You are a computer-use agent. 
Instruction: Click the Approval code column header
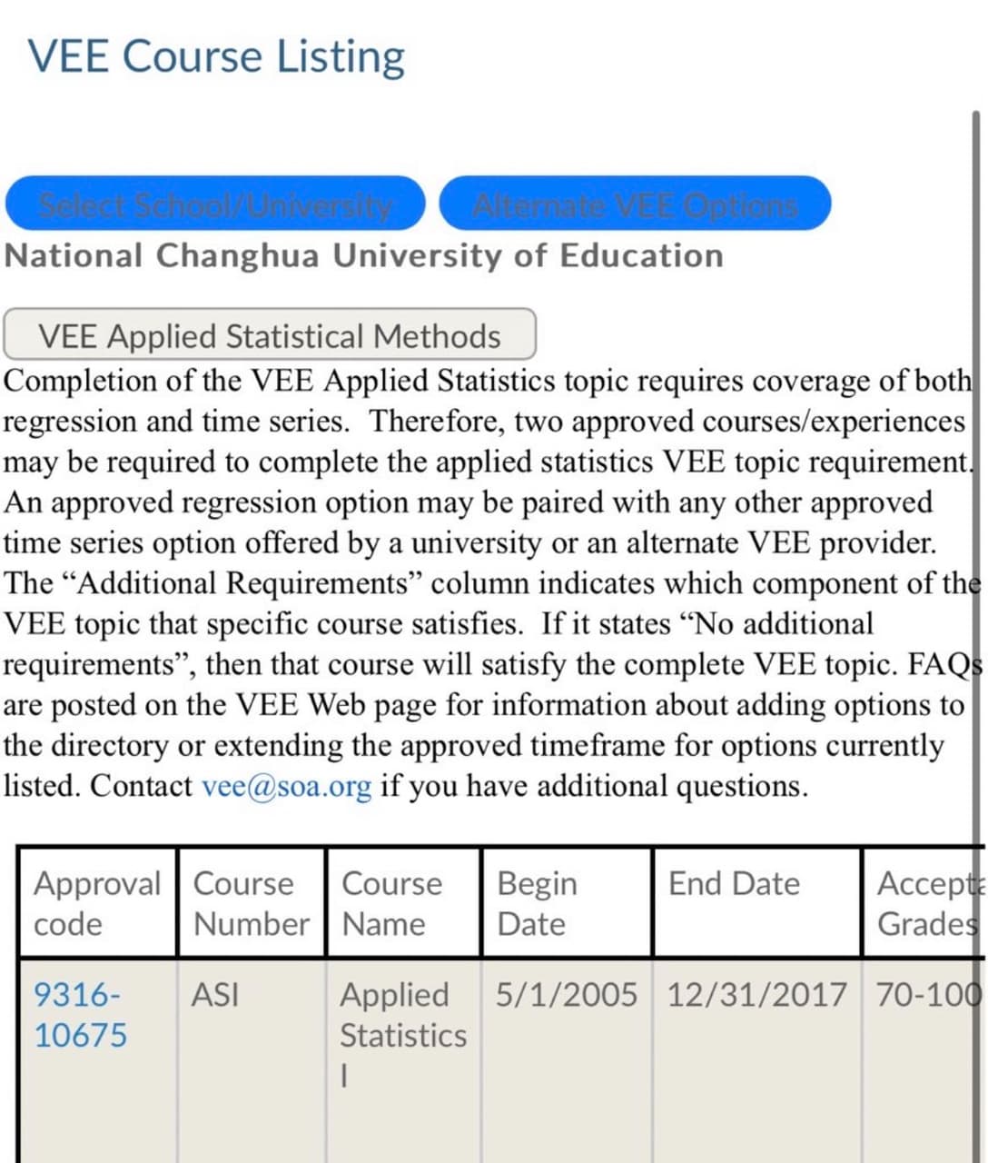click(96, 903)
